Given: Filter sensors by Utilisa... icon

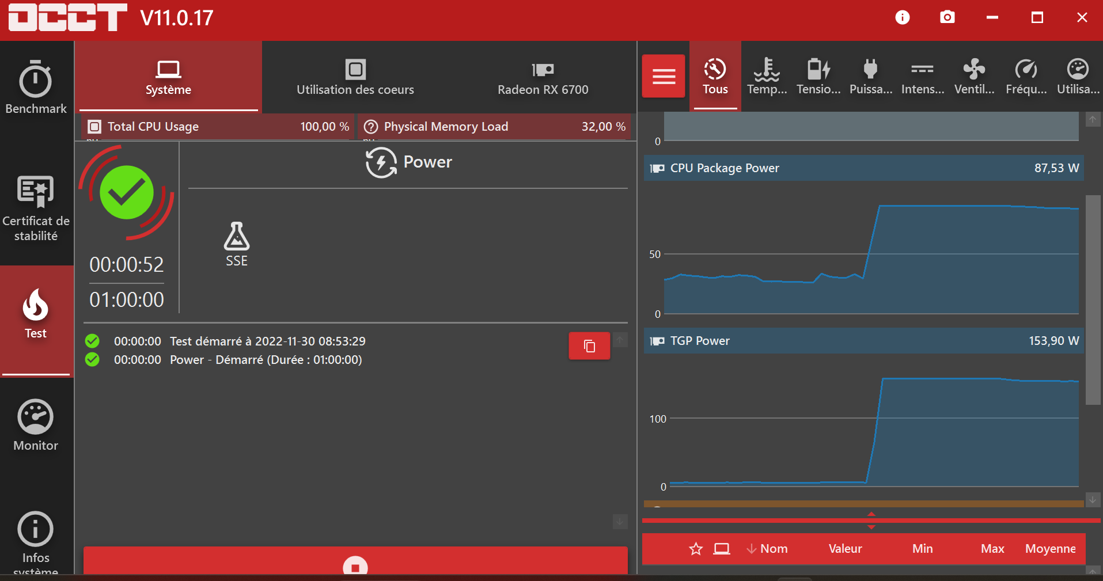Looking at the screenshot, I should [1078, 69].
